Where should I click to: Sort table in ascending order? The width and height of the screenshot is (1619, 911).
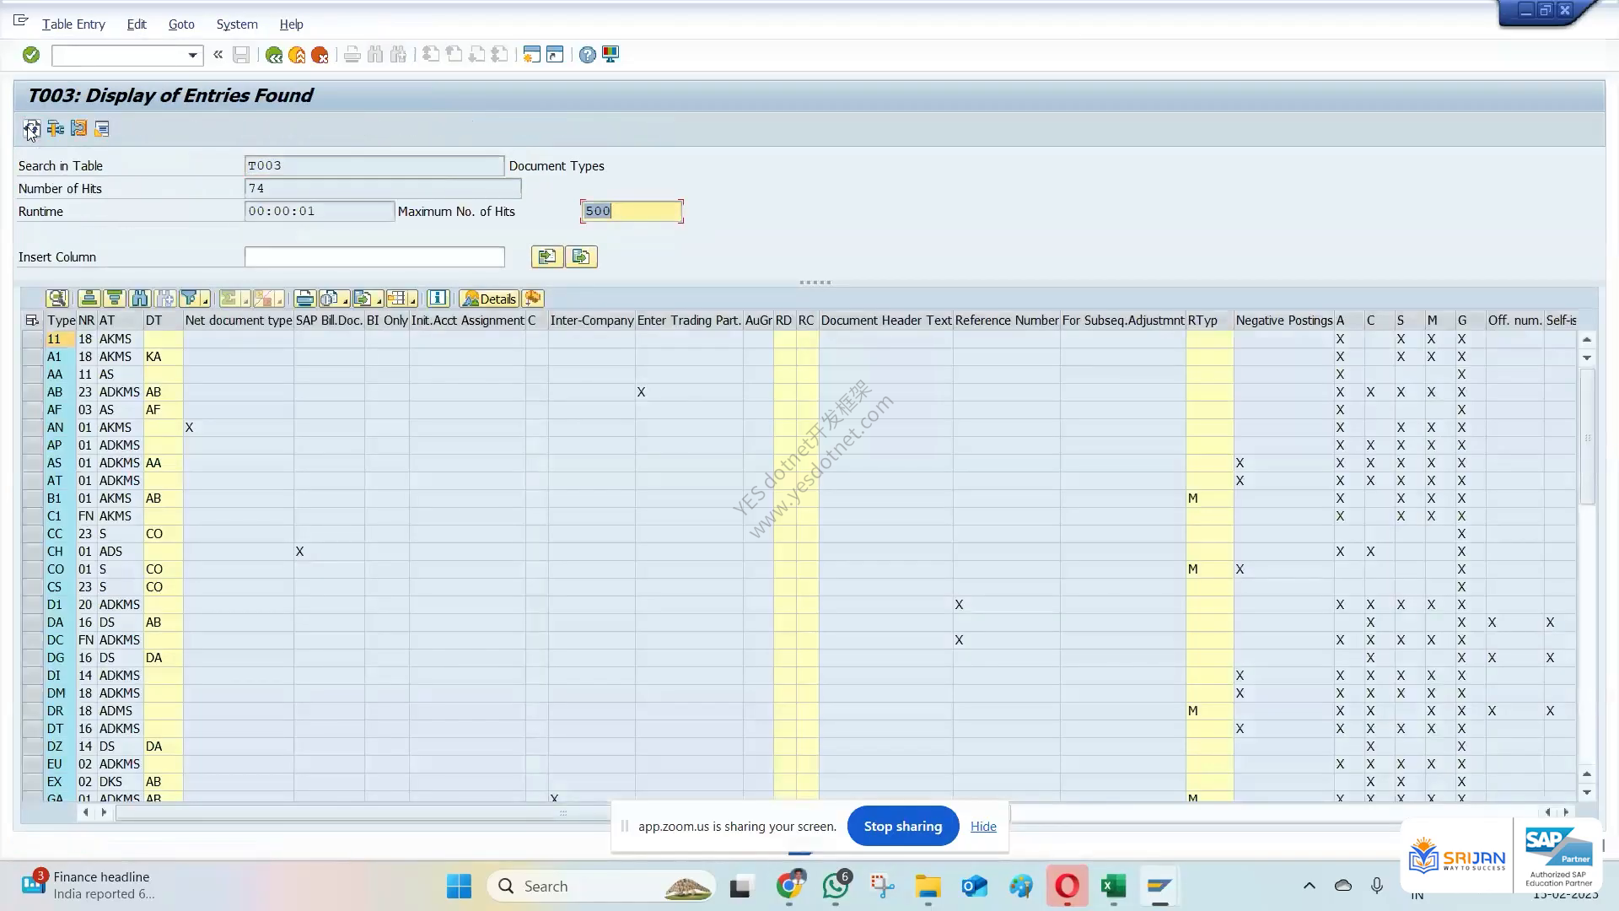[x=89, y=299]
